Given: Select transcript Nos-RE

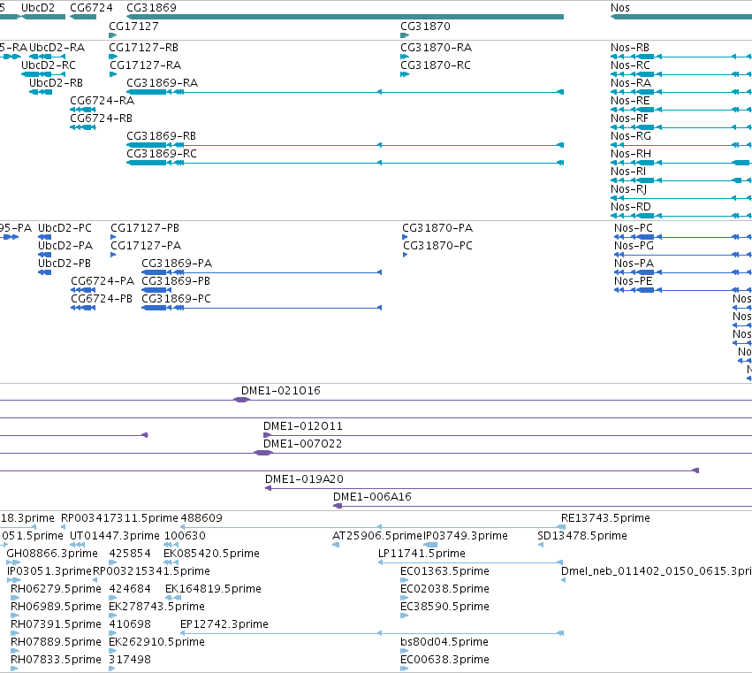Looking at the screenshot, I should point(630,100).
